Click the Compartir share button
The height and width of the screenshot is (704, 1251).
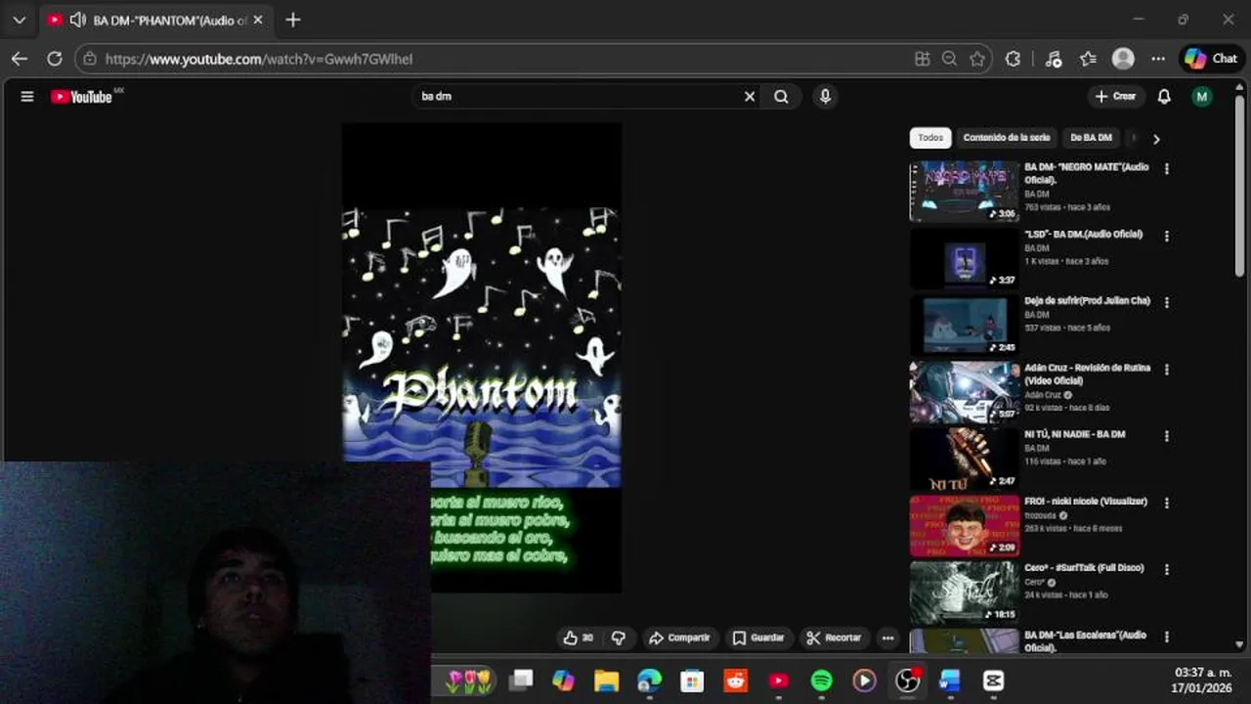(x=680, y=638)
